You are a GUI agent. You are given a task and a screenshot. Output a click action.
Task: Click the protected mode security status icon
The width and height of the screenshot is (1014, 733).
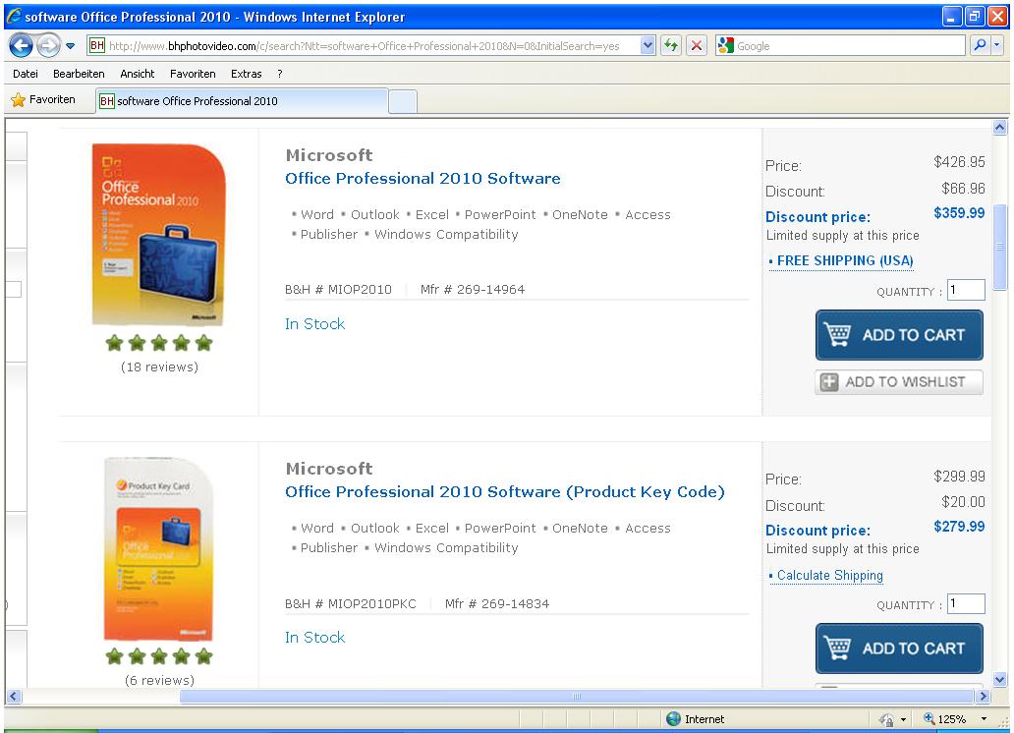886,719
